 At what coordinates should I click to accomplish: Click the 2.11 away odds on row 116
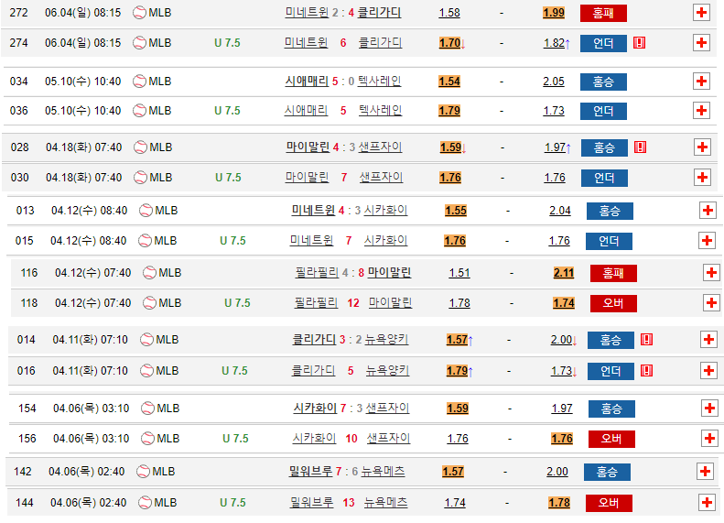[x=564, y=272]
